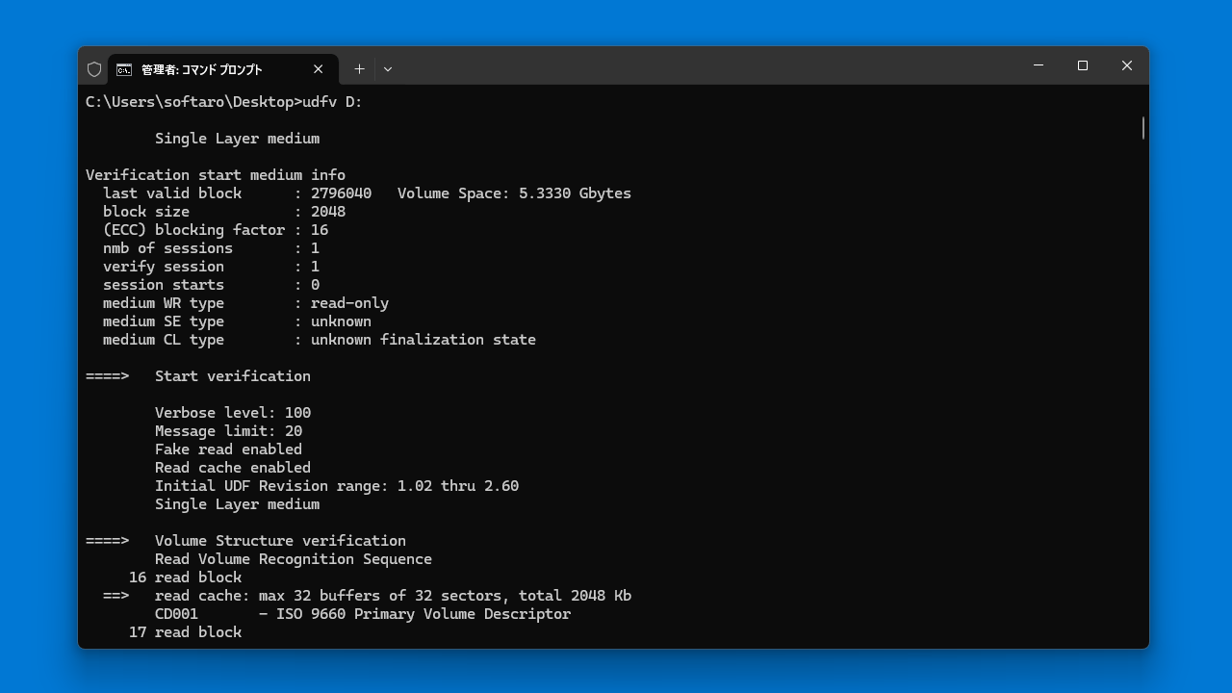Click 'medium WR type : read-only' line

(x=245, y=303)
